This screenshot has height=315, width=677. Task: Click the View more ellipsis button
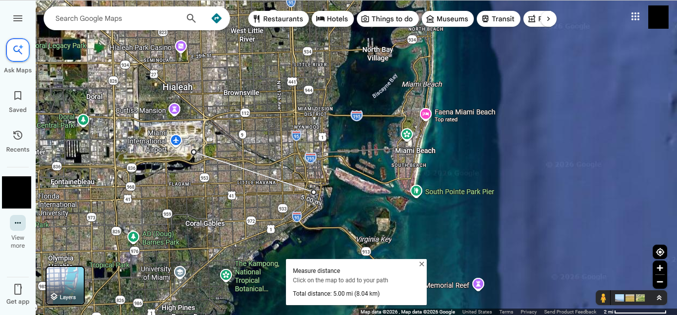pyautogui.click(x=18, y=223)
